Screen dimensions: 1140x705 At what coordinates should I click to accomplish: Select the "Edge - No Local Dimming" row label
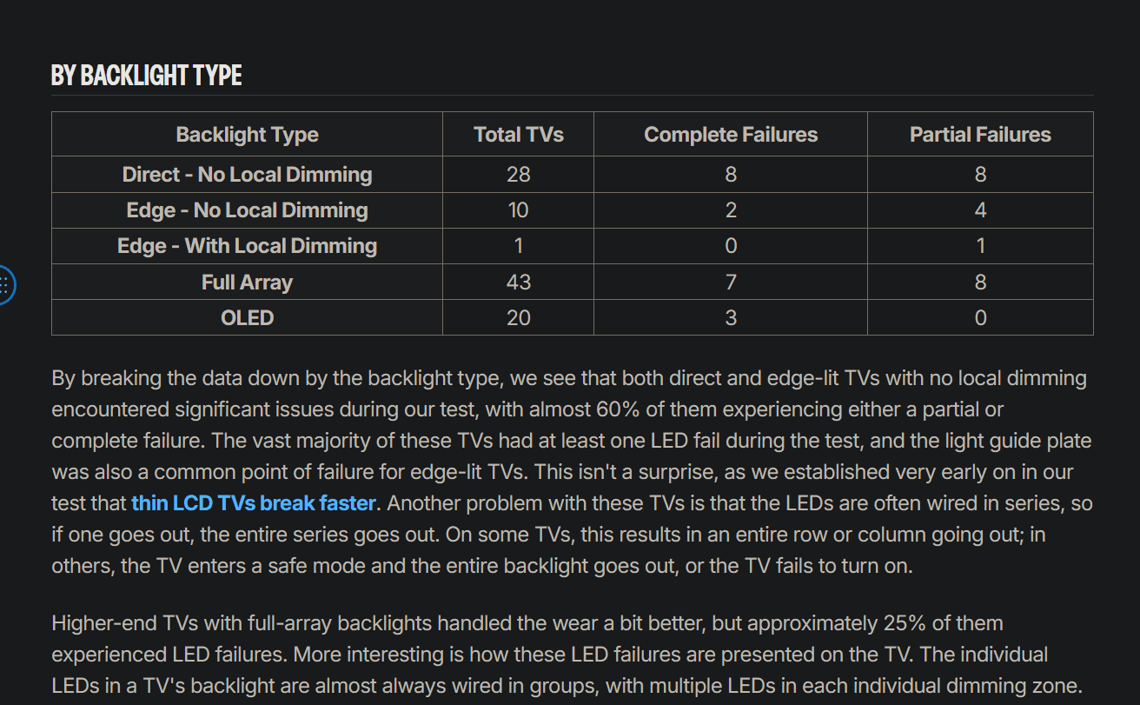tap(247, 210)
